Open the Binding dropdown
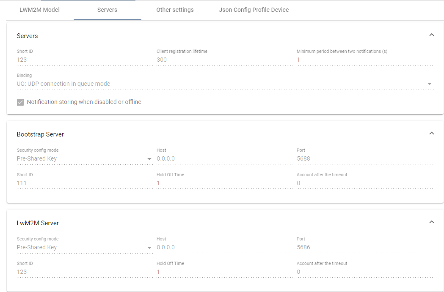The width and height of the screenshot is (444, 292). (x=430, y=84)
